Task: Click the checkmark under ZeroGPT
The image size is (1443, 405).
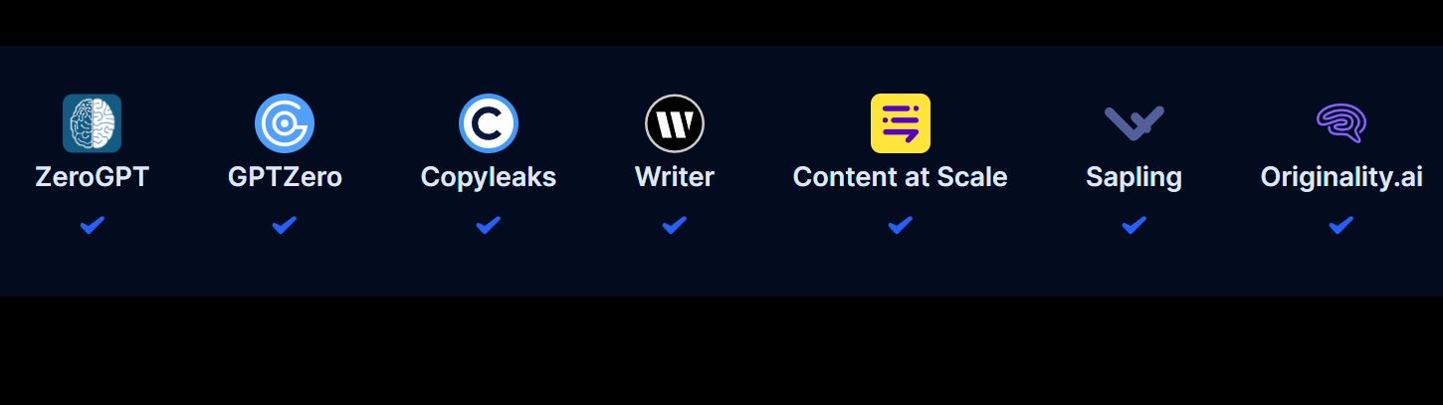Action: (x=93, y=226)
